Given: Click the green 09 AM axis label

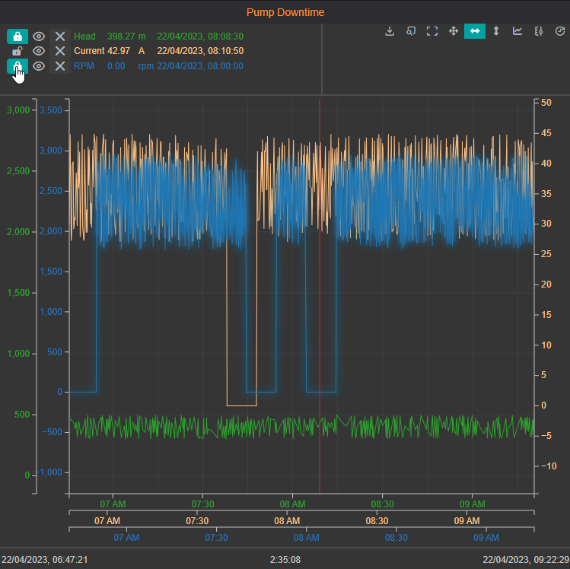Looking at the screenshot, I should click(473, 504).
